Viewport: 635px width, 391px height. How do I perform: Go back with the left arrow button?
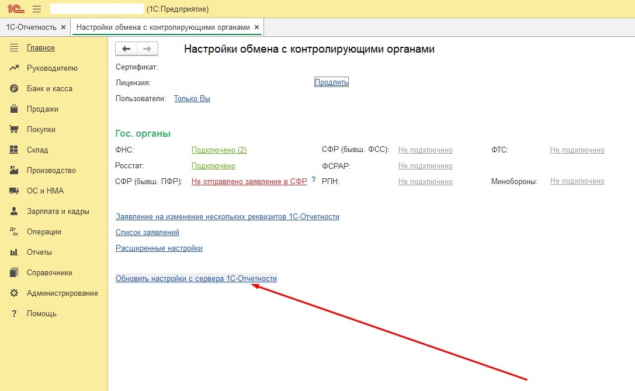[x=126, y=49]
